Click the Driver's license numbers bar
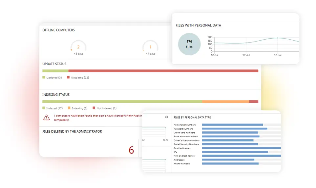The width and height of the screenshot is (316, 188). (228, 141)
